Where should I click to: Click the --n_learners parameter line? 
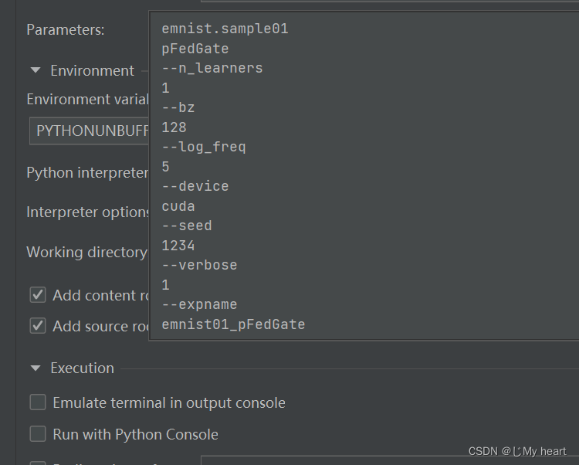click(212, 69)
